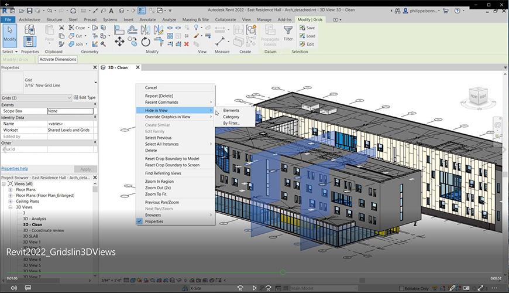Click the Trim/Extend to Corner icon
Viewport: 509px width, 293px height.
pos(159,42)
